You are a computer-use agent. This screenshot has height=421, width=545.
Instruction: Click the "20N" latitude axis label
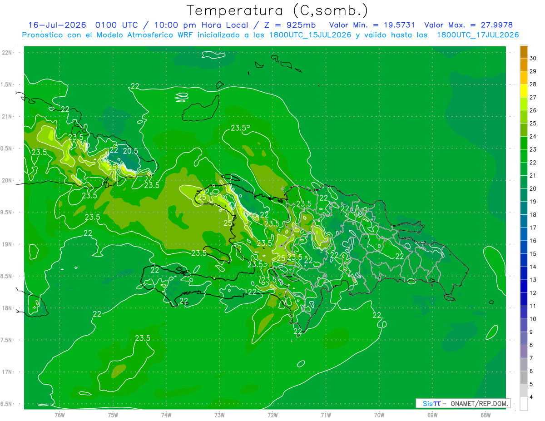[7, 180]
